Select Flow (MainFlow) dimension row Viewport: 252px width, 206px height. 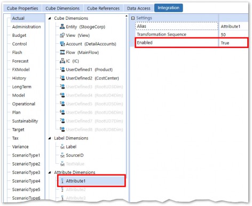click(80, 52)
